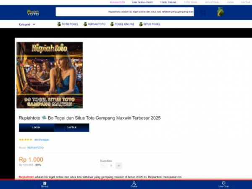Click money bag icon beside RUPIAHTOTO nav link

coord(85,24)
